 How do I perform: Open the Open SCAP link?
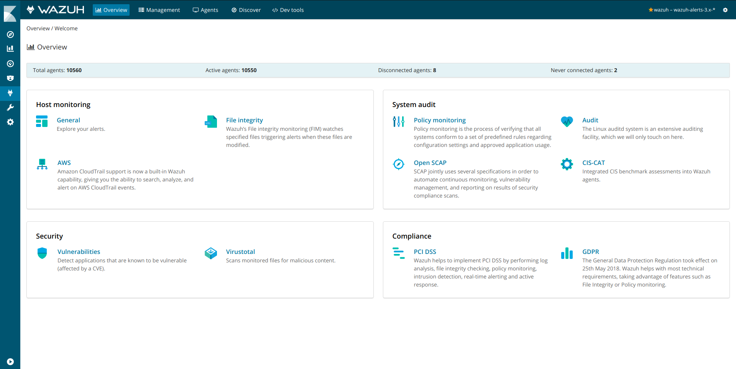430,163
